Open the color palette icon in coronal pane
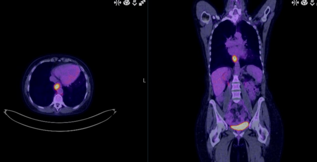This screenshot has height=162, width=317. (304, 3)
